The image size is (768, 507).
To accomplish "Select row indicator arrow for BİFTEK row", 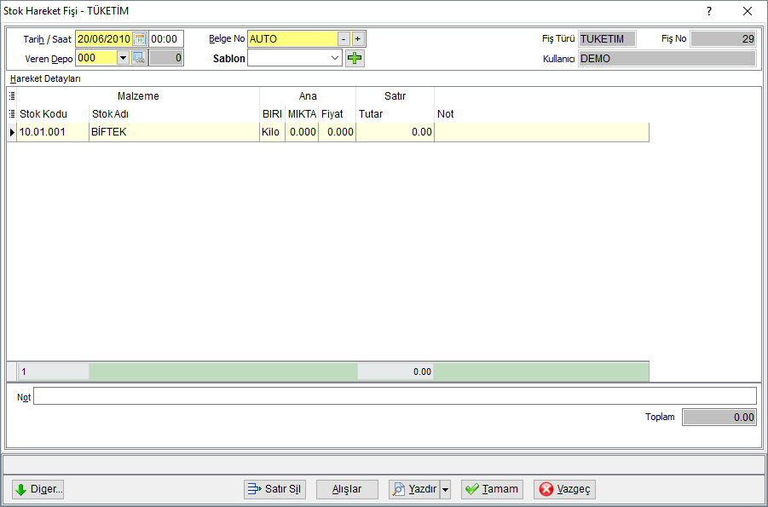I will click(x=12, y=132).
